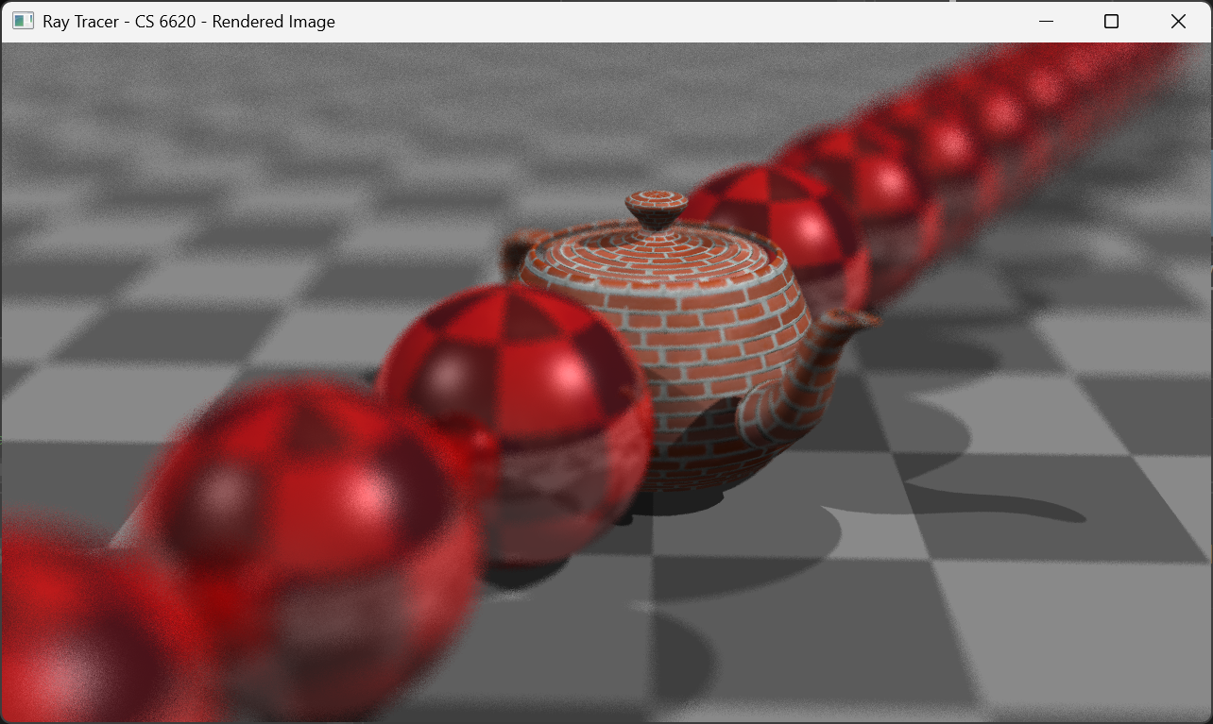Minimize the Ray Tracer window
Image resolution: width=1213 pixels, height=724 pixels.
pos(1046,21)
